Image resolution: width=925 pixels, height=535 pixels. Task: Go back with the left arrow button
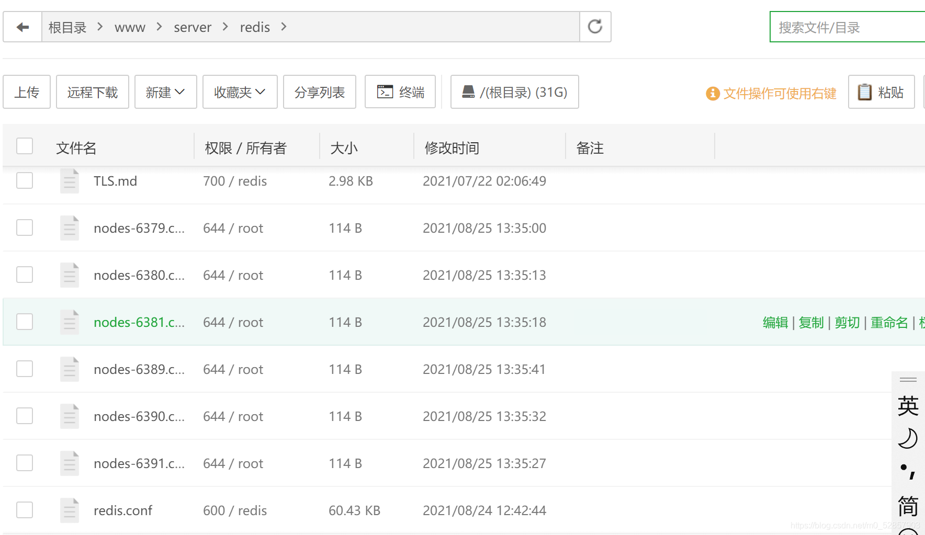(22, 27)
